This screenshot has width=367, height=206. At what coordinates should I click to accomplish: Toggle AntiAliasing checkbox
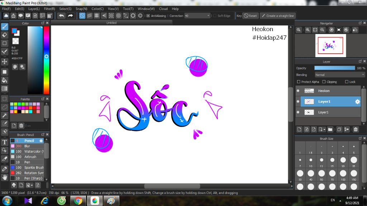click(x=148, y=16)
